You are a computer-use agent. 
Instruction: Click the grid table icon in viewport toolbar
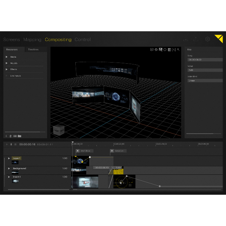point(169,50)
